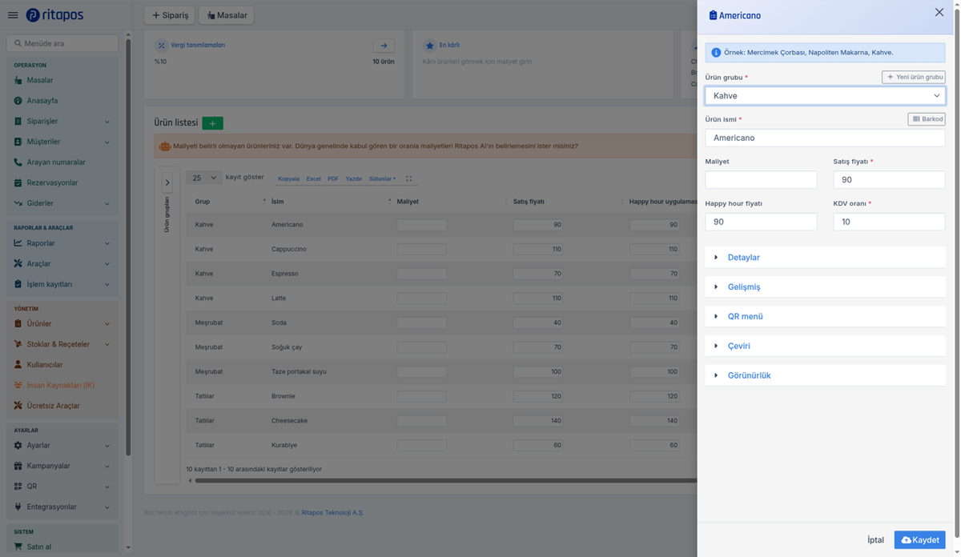
Task: Click the İptal cancel button
Action: tap(876, 540)
